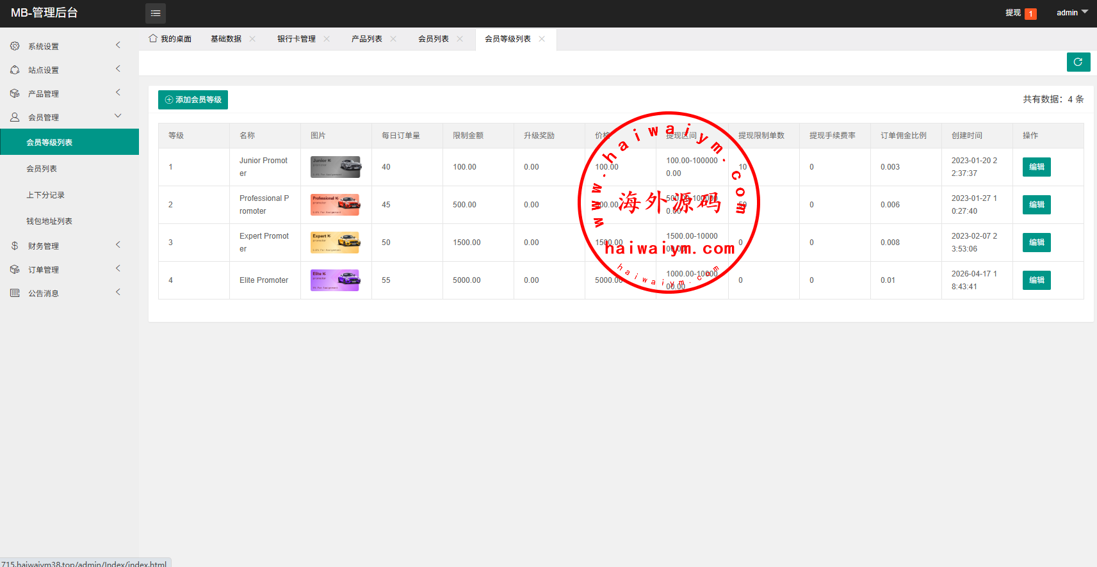Close the 会员等级列表 tab

pyautogui.click(x=542, y=39)
